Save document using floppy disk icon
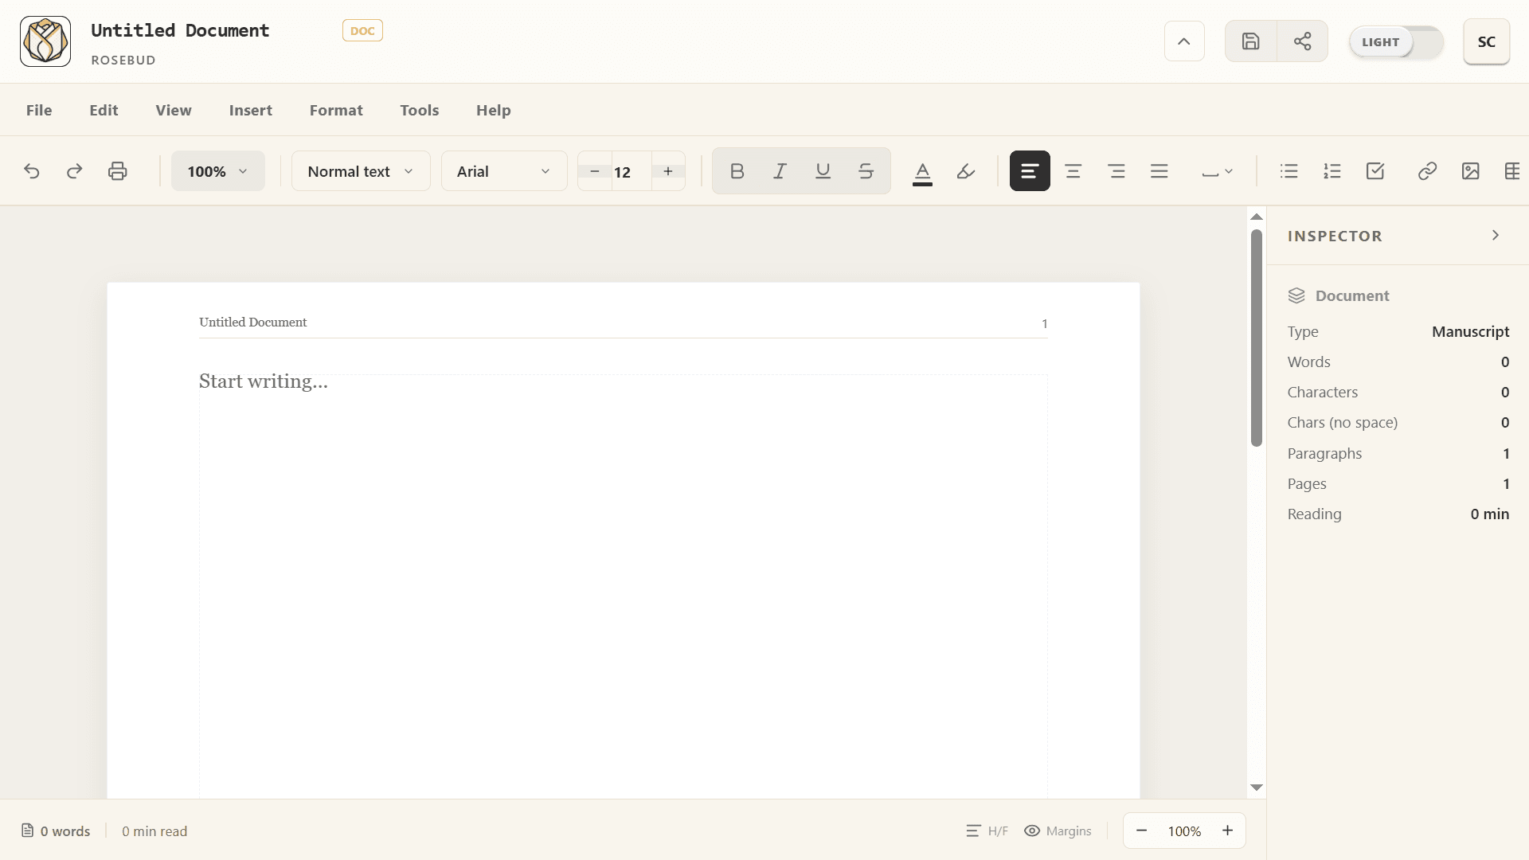The width and height of the screenshot is (1529, 860). (1251, 41)
